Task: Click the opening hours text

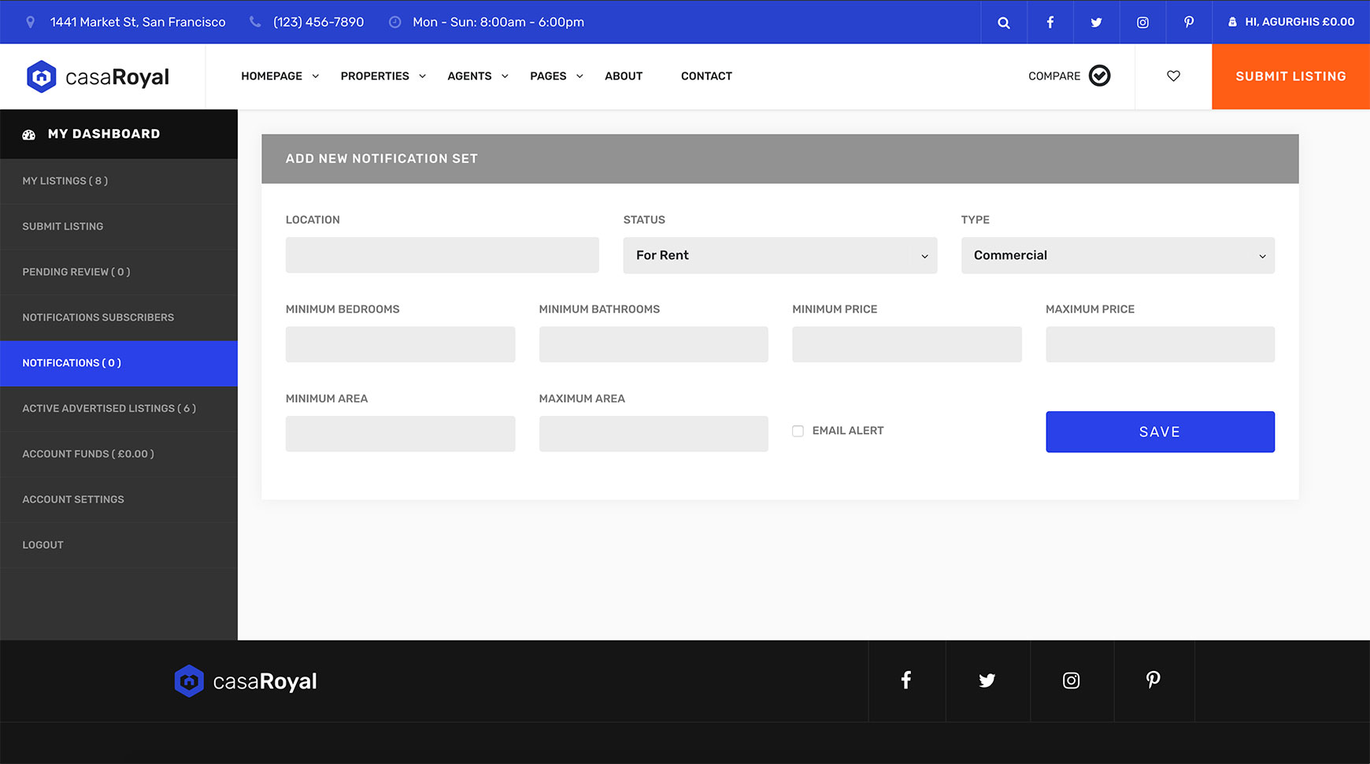Action: 498,22
